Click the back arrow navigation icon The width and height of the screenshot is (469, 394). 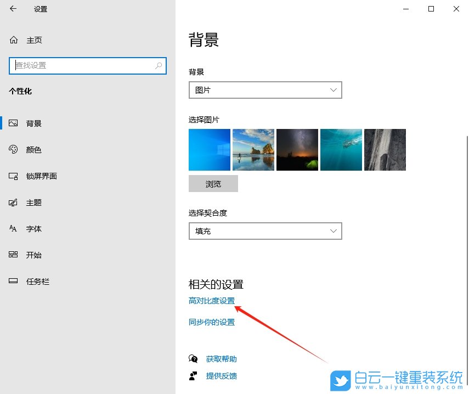click(x=12, y=9)
